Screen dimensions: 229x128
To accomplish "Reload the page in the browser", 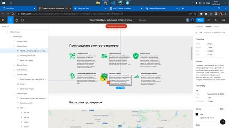I will tap(13, 14).
